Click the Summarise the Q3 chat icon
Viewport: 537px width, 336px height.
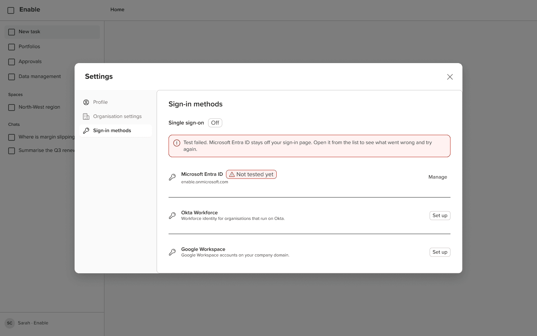12,151
